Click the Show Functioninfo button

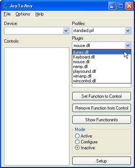tap(101, 120)
